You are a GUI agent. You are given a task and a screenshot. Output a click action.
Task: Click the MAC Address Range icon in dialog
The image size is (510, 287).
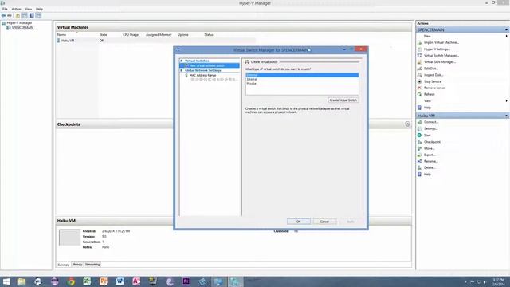point(186,75)
